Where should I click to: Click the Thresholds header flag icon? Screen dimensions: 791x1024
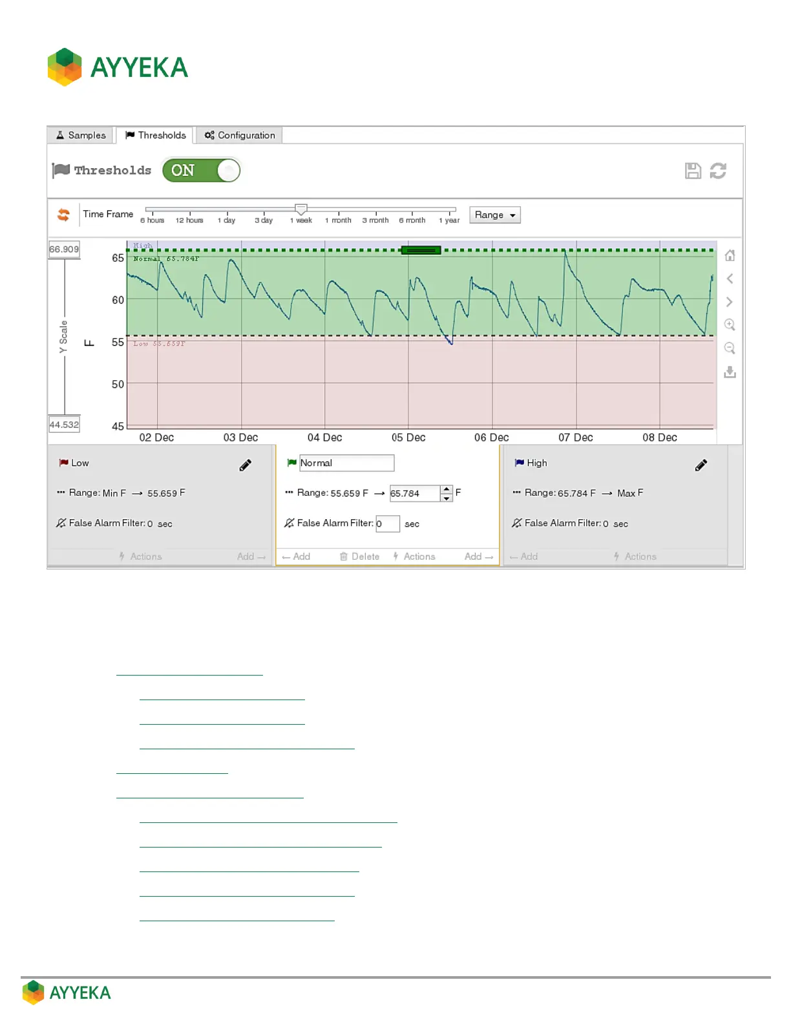(61, 170)
